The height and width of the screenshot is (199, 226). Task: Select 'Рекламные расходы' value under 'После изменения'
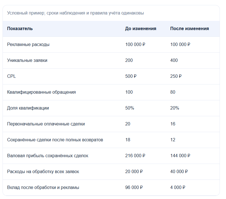click(x=180, y=44)
